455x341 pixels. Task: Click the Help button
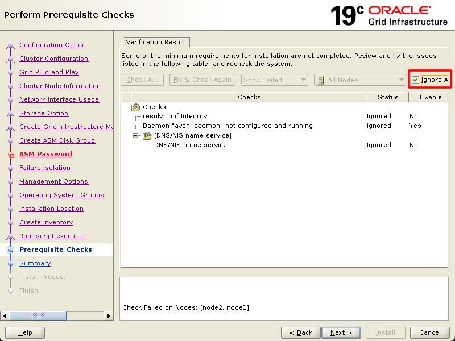(x=25, y=332)
